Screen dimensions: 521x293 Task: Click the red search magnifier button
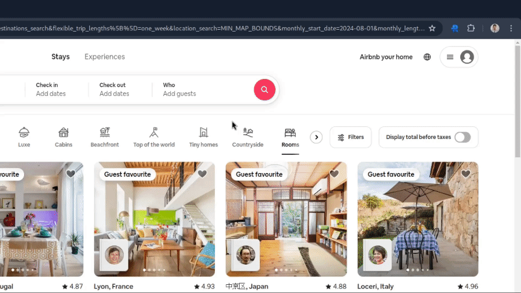point(264,90)
